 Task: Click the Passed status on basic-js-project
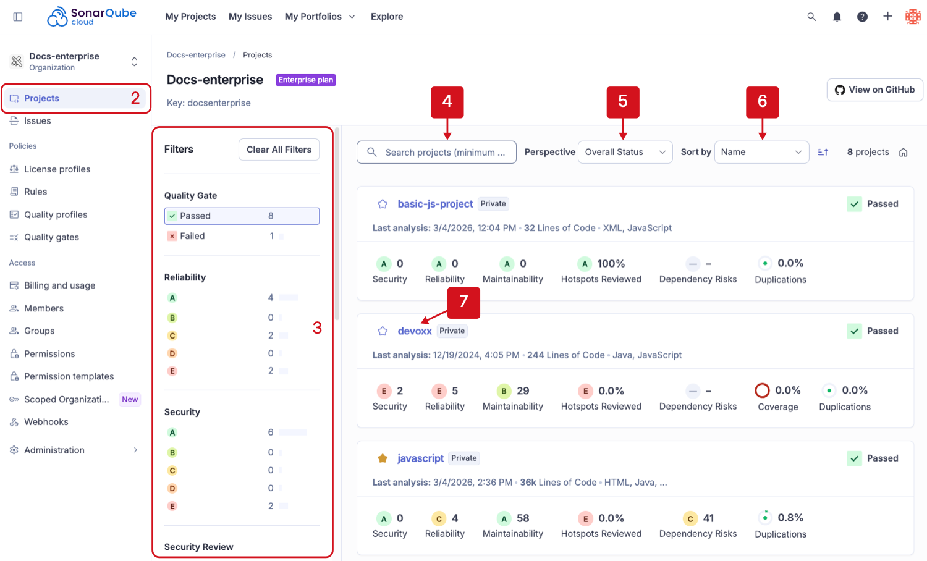(x=873, y=204)
